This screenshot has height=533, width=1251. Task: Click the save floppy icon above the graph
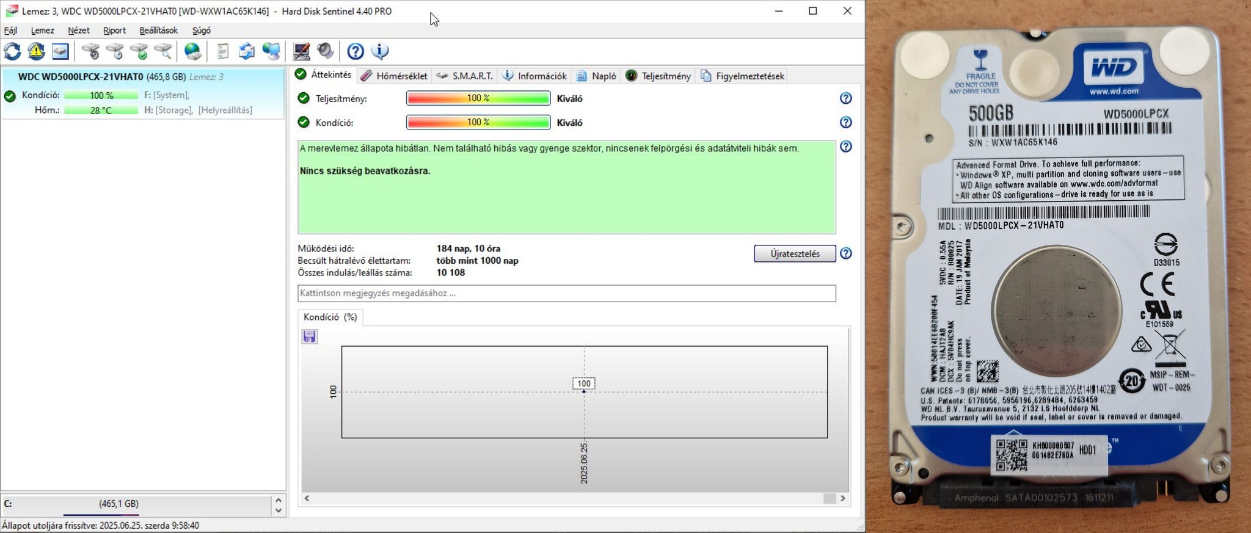coord(310,336)
